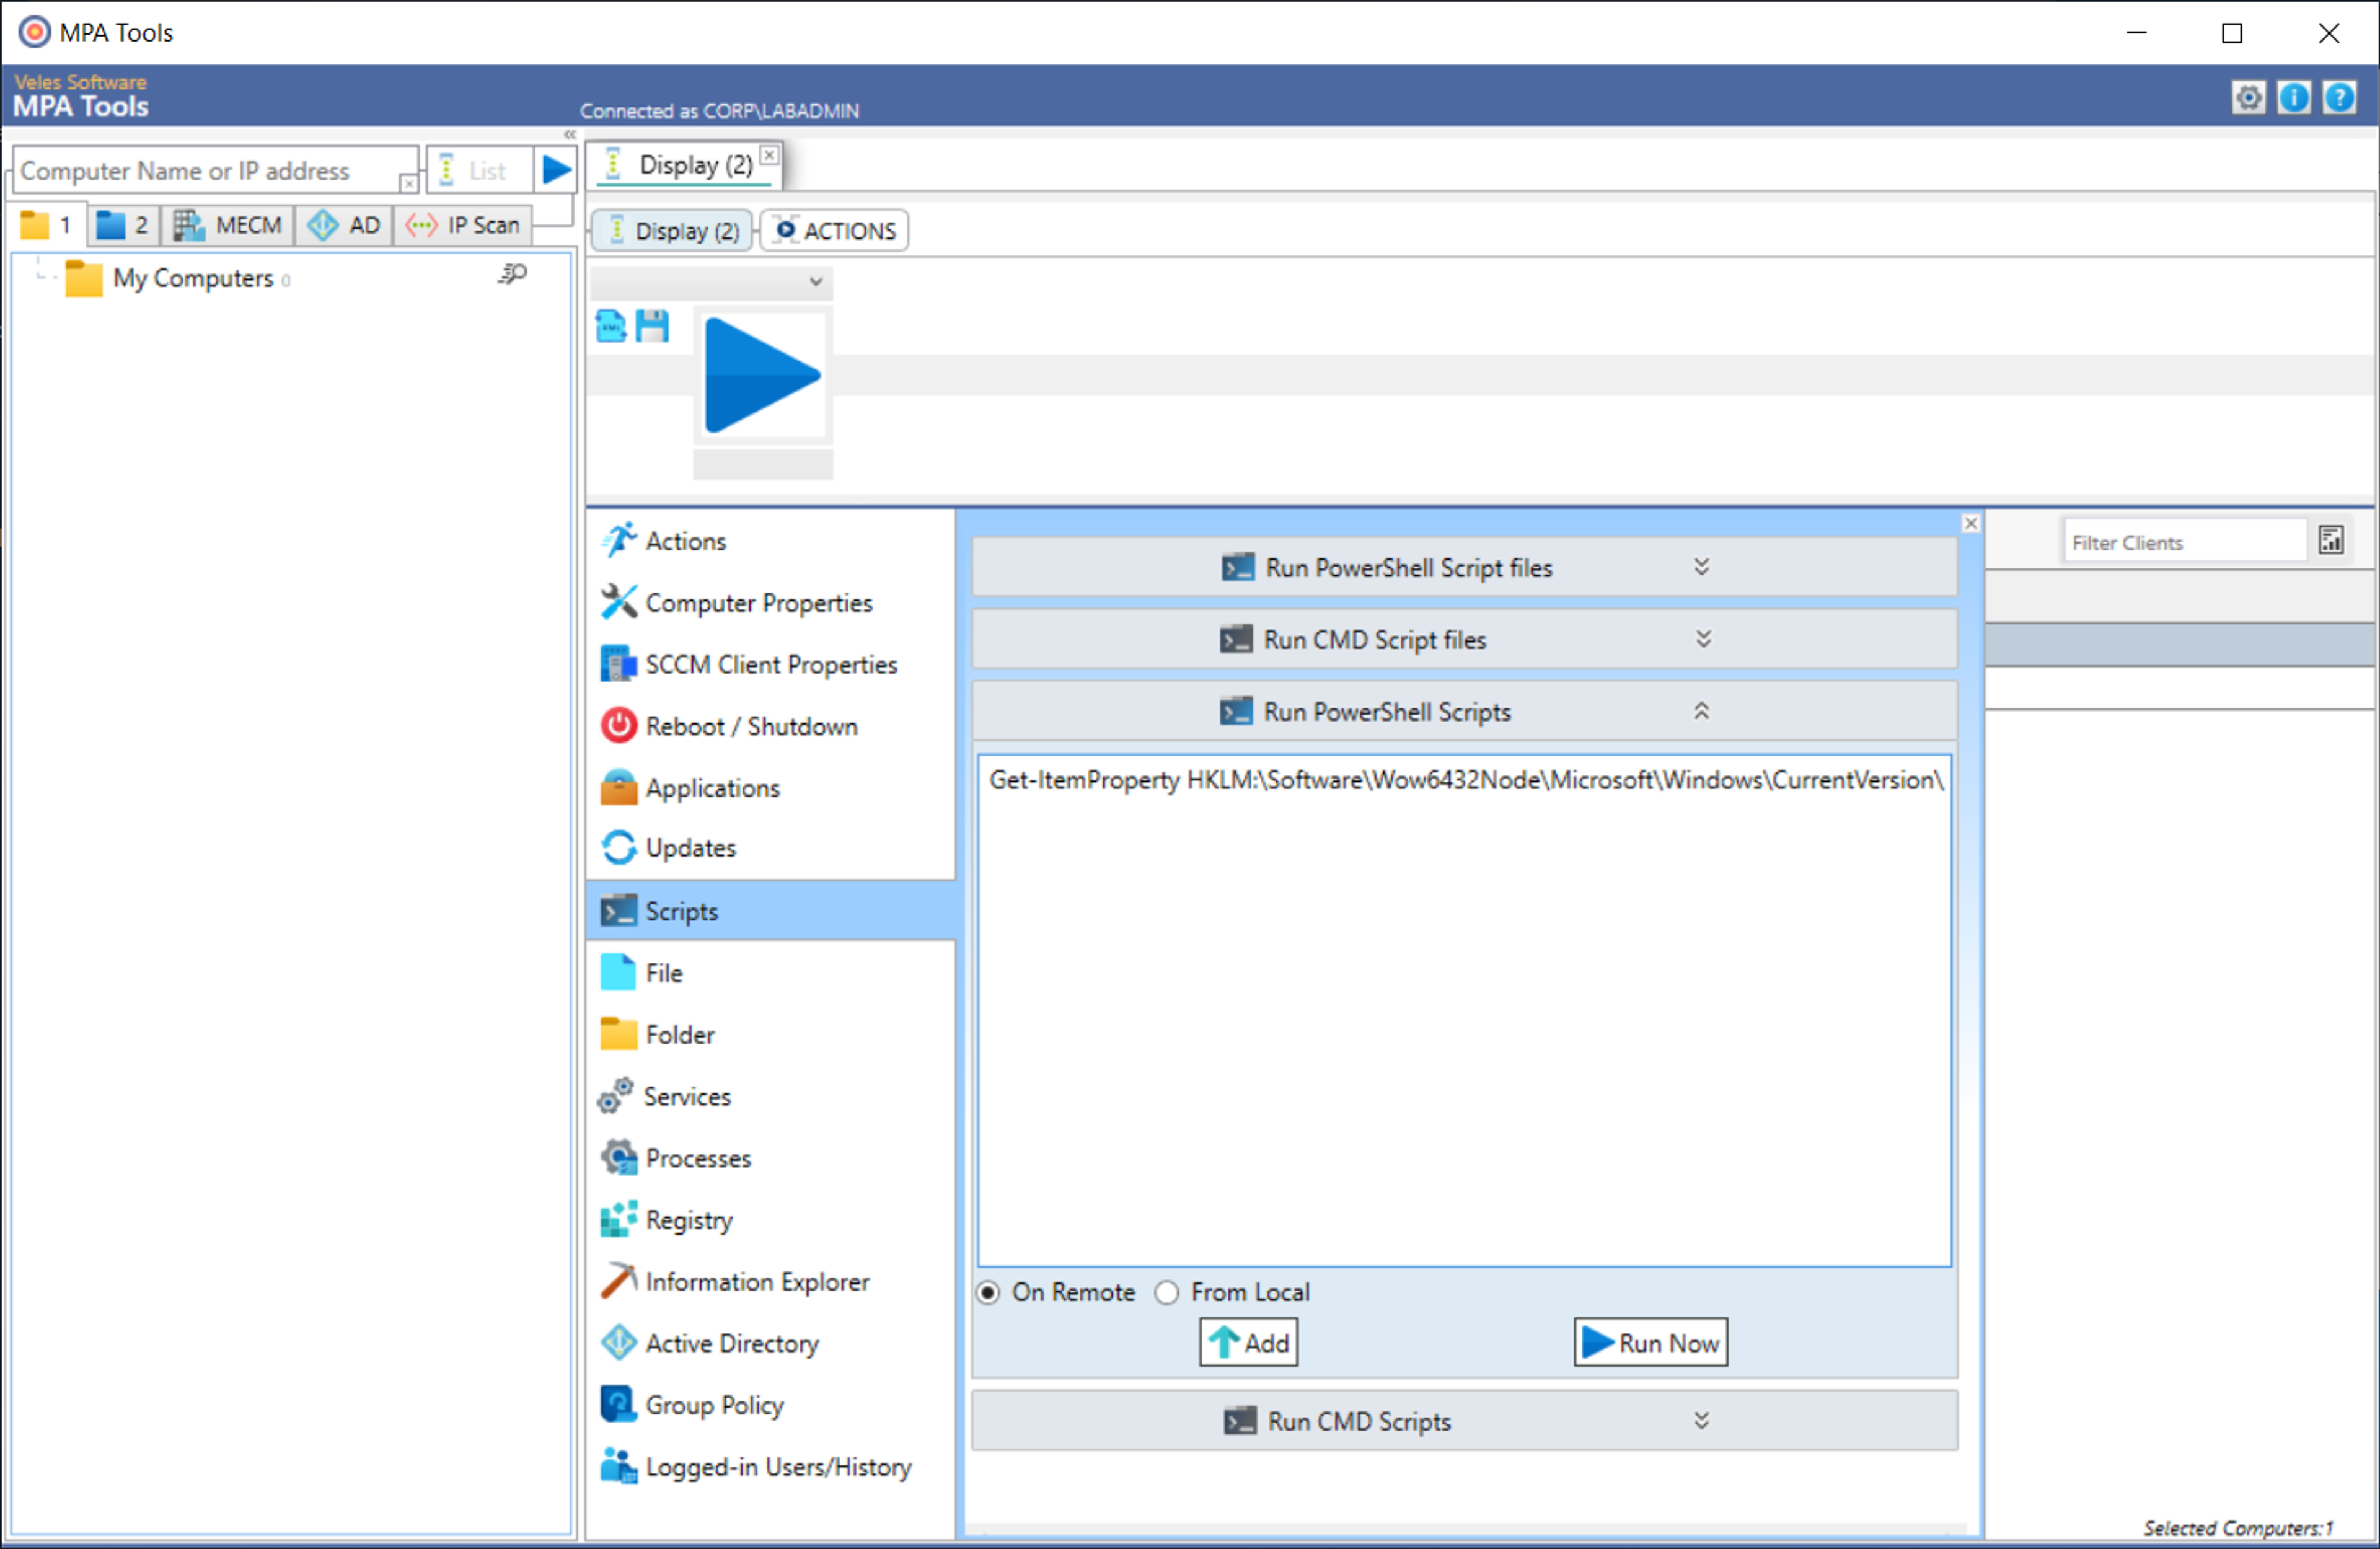Select the From Local radio button
Image resolution: width=2380 pixels, height=1549 pixels.
pyautogui.click(x=1166, y=1293)
